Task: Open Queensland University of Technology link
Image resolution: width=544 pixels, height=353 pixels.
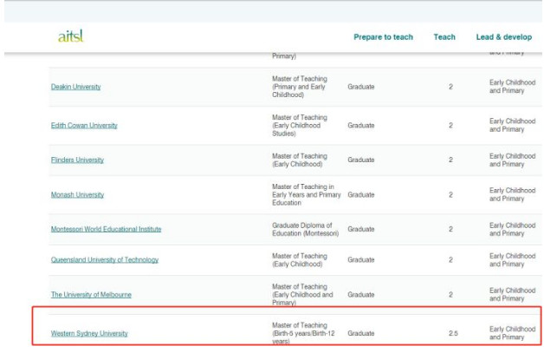Action: [x=105, y=260]
